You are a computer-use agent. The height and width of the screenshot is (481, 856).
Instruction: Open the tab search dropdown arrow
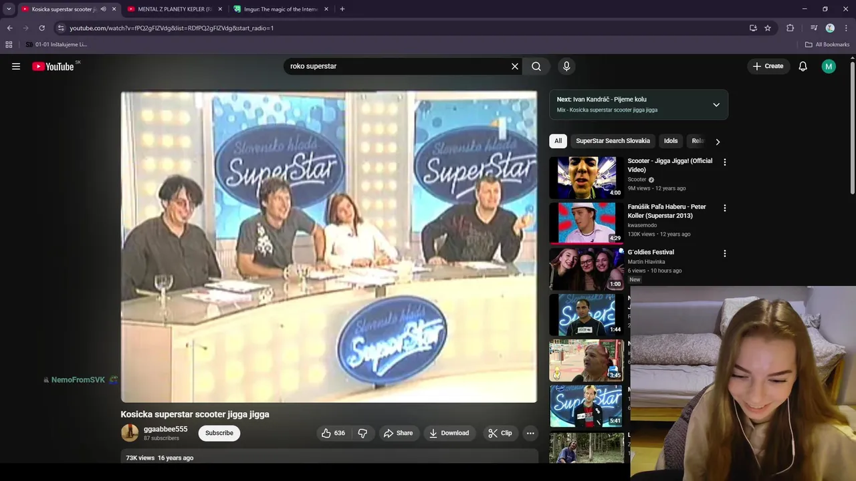click(9, 9)
